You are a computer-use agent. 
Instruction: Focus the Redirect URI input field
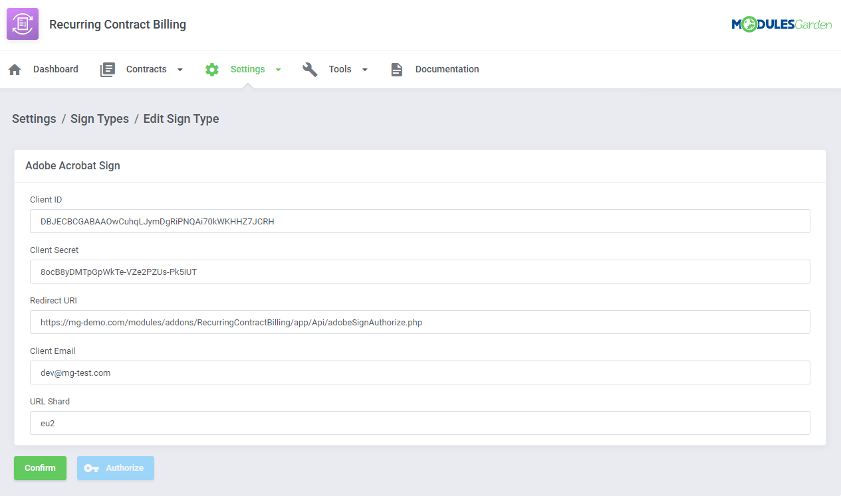tap(420, 322)
